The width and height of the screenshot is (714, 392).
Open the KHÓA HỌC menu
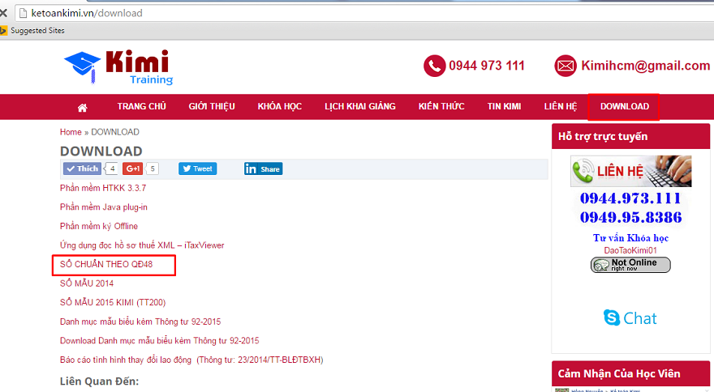pos(279,107)
